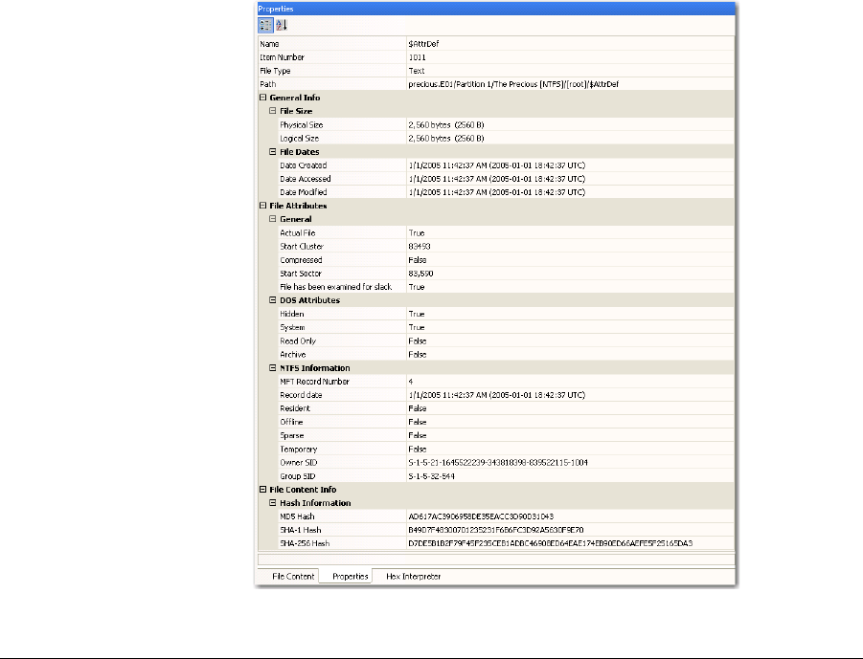Select the Group SID value S-1-5-32-544

431,476
